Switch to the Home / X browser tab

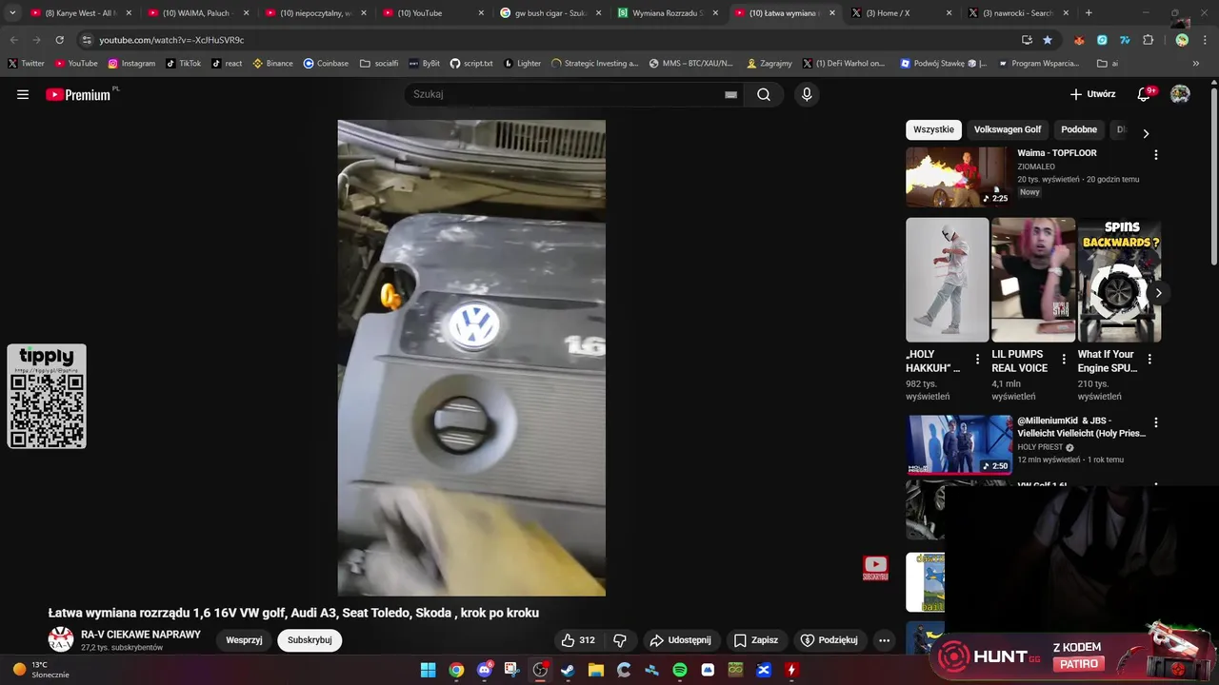pyautogui.click(x=901, y=13)
